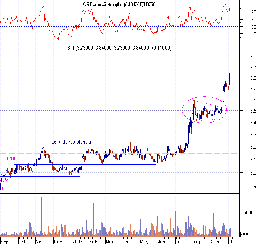Click the Mar month label on timeline
258x244 pixels.
coord(110,242)
